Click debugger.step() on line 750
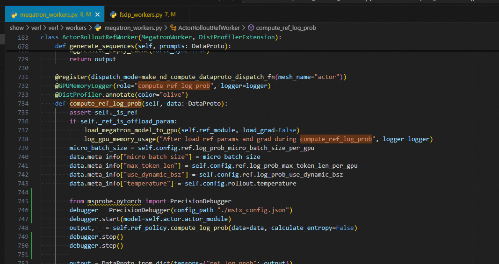Image resolution: width=499 pixels, height=264 pixels. pos(96,246)
